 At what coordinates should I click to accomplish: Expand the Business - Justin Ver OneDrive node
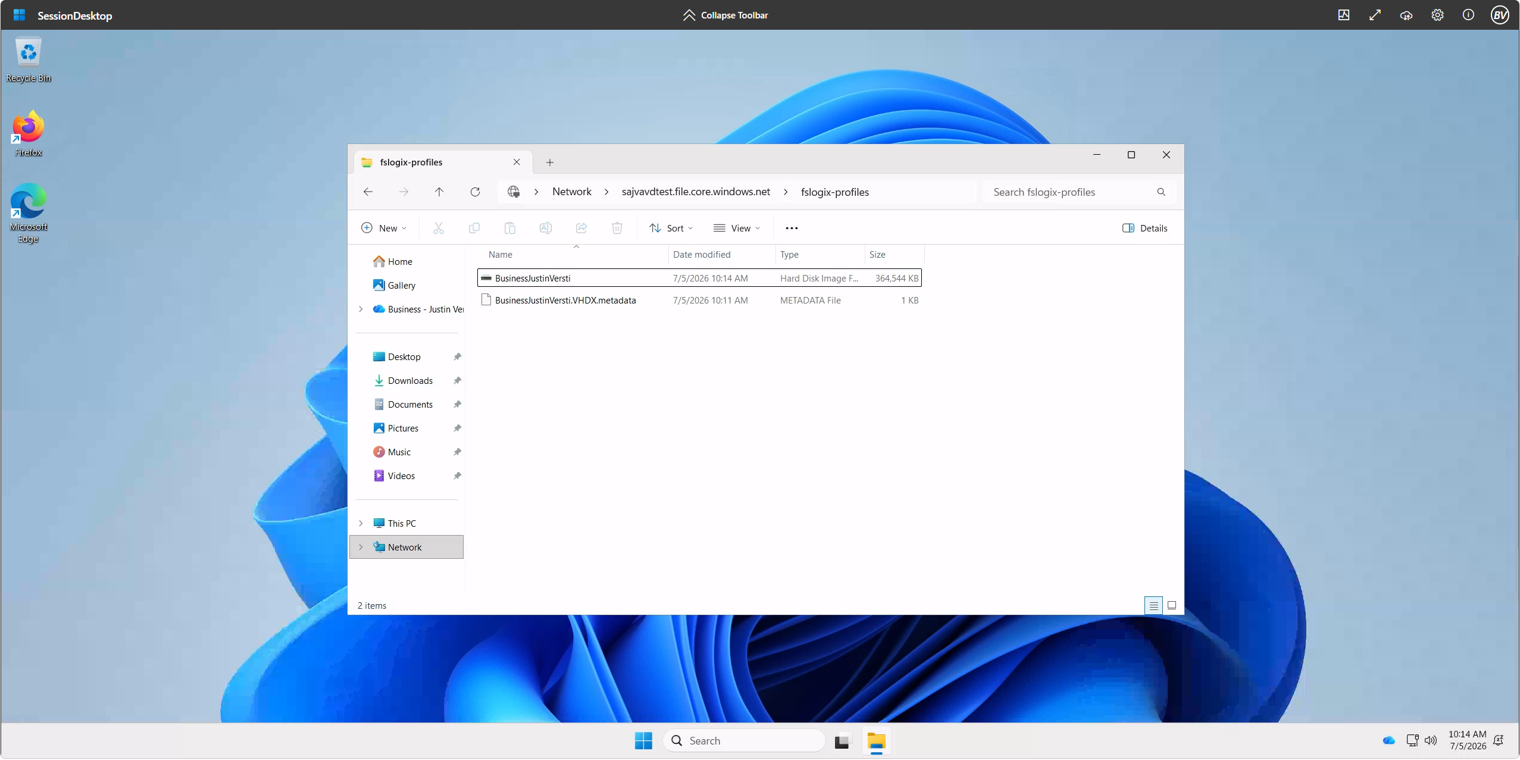(x=361, y=309)
